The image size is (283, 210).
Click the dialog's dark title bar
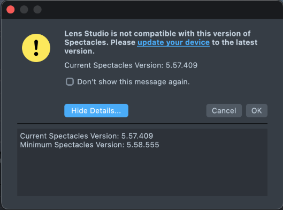[154, 10]
